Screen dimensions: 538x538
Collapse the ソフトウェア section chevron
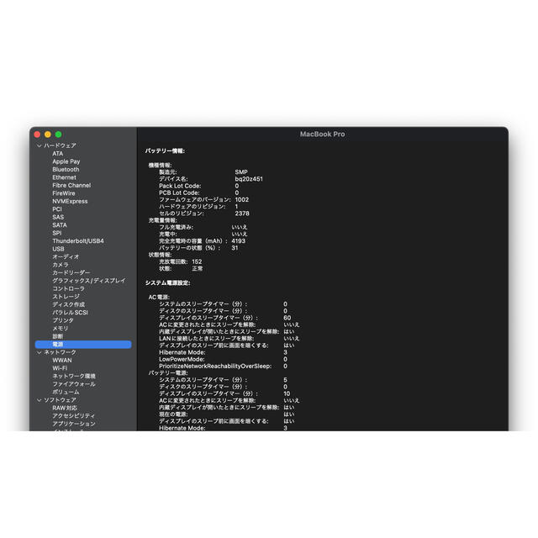tap(40, 400)
